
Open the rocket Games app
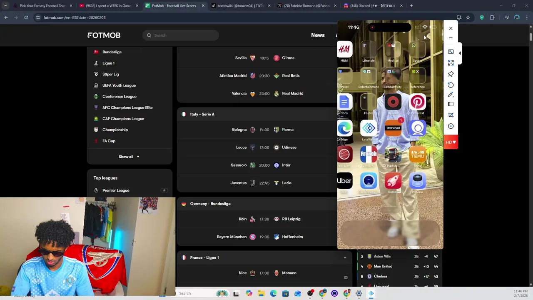tap(393, 181)
